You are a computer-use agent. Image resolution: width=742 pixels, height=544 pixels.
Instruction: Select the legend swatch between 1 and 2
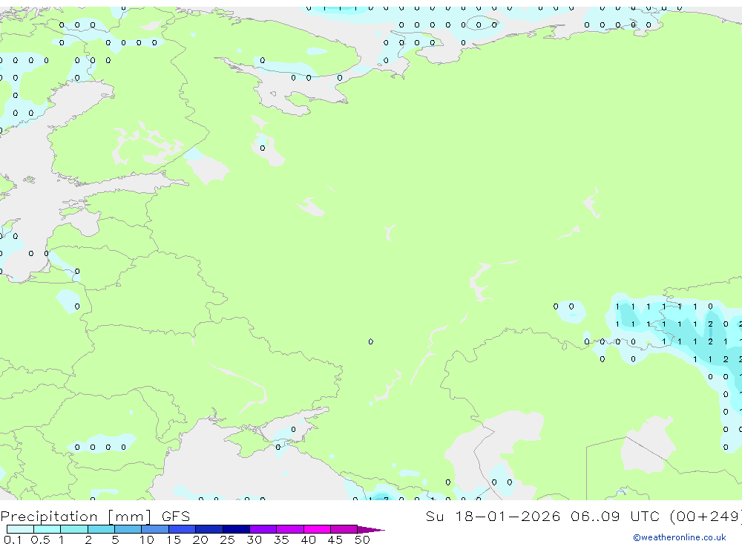pos(74,529)
